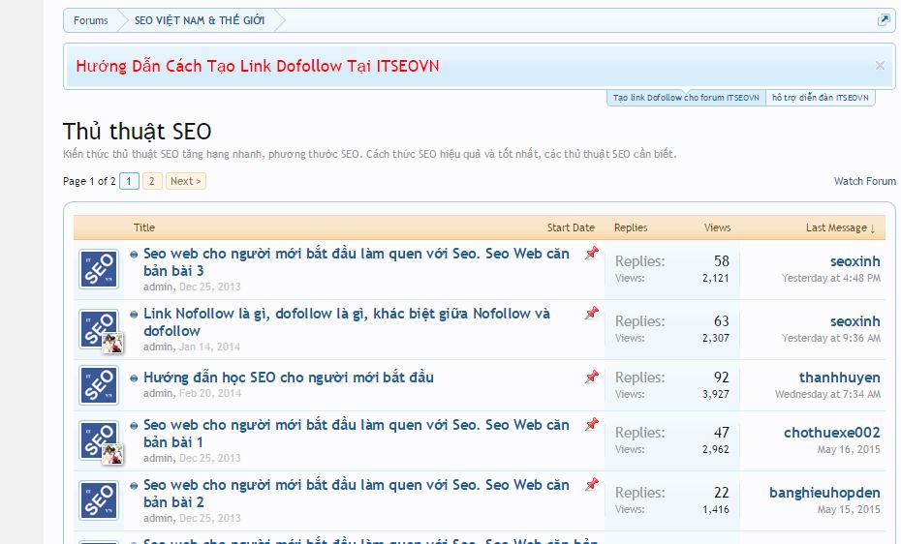Viewport: 901px width, 544px height.
Task: Click the 'Thủ thuật SEO' forum heading
Action: (138, 132)
